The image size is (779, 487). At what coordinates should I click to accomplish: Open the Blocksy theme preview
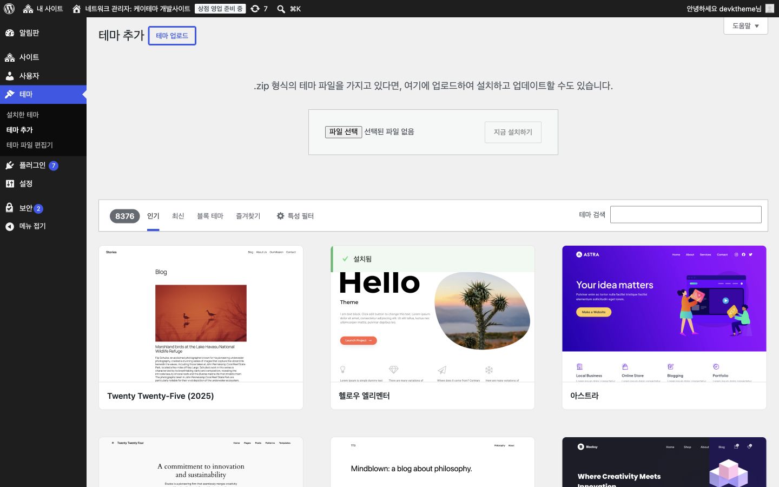[664, 462]
